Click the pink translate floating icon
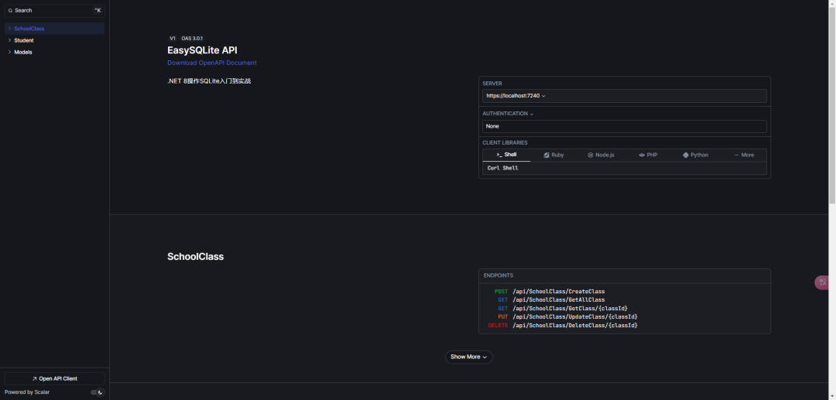This screenshot has height=400, width=836. pyautogui.click(x=823, y=282)
